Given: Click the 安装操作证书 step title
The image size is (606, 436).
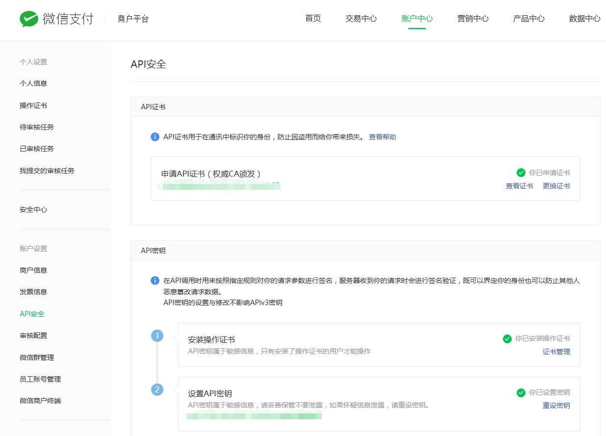Looking at the screenshot, I should point(211,339).
